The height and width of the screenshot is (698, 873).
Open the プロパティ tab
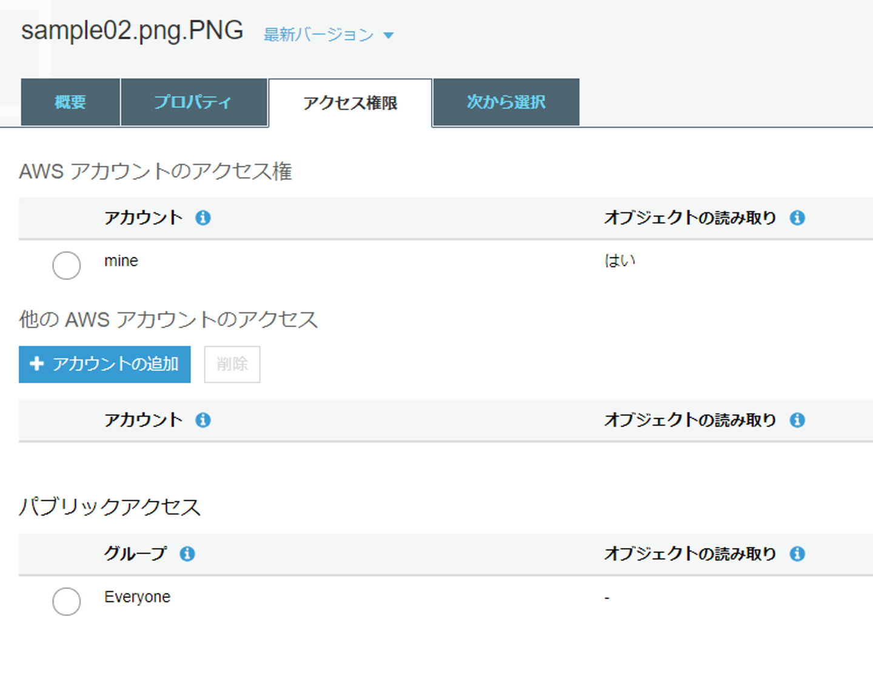[x=194, y=102]
